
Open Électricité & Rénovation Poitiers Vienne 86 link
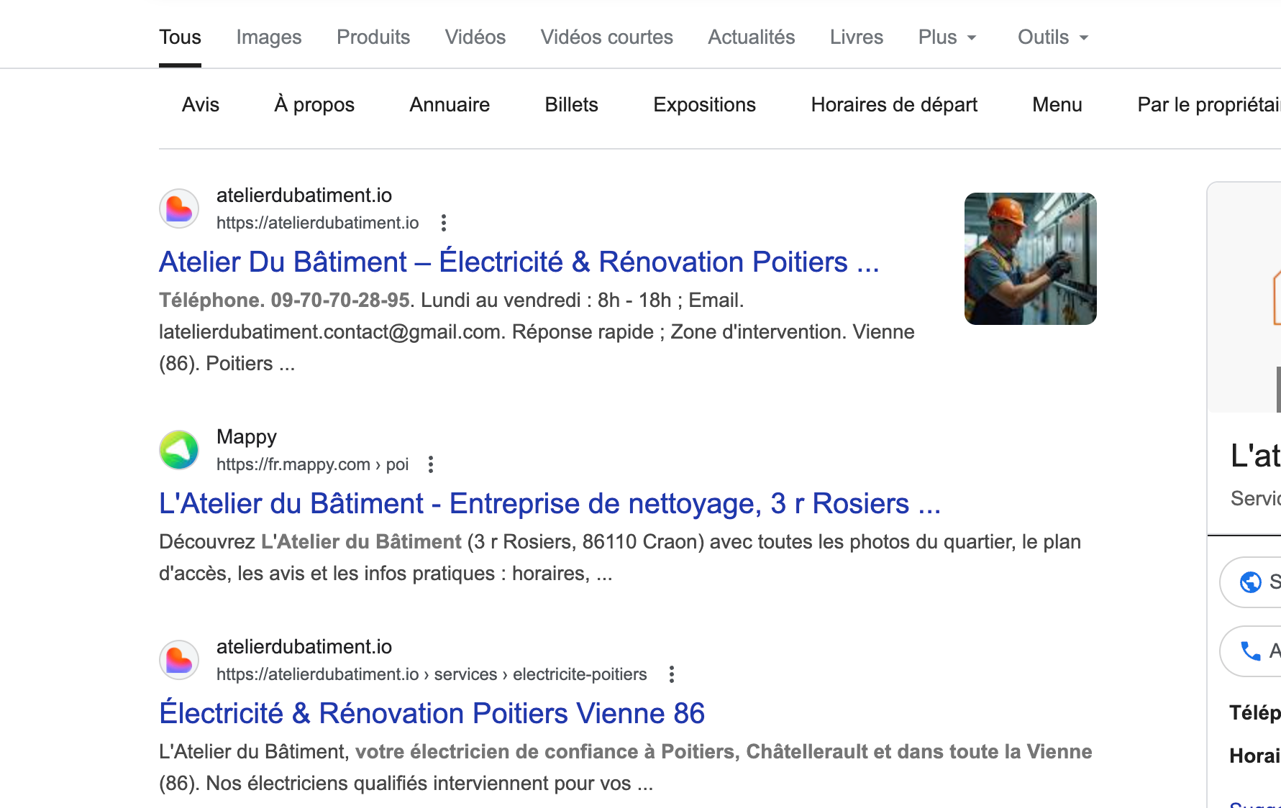coord(432,714)
